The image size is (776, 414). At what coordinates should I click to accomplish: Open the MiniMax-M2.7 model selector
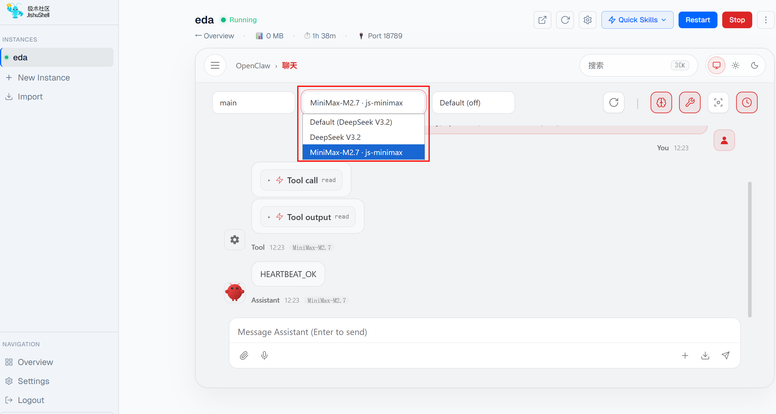coord(364,103)
